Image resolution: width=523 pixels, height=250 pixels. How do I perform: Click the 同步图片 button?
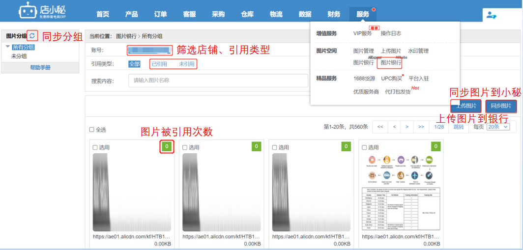[501, 106]
